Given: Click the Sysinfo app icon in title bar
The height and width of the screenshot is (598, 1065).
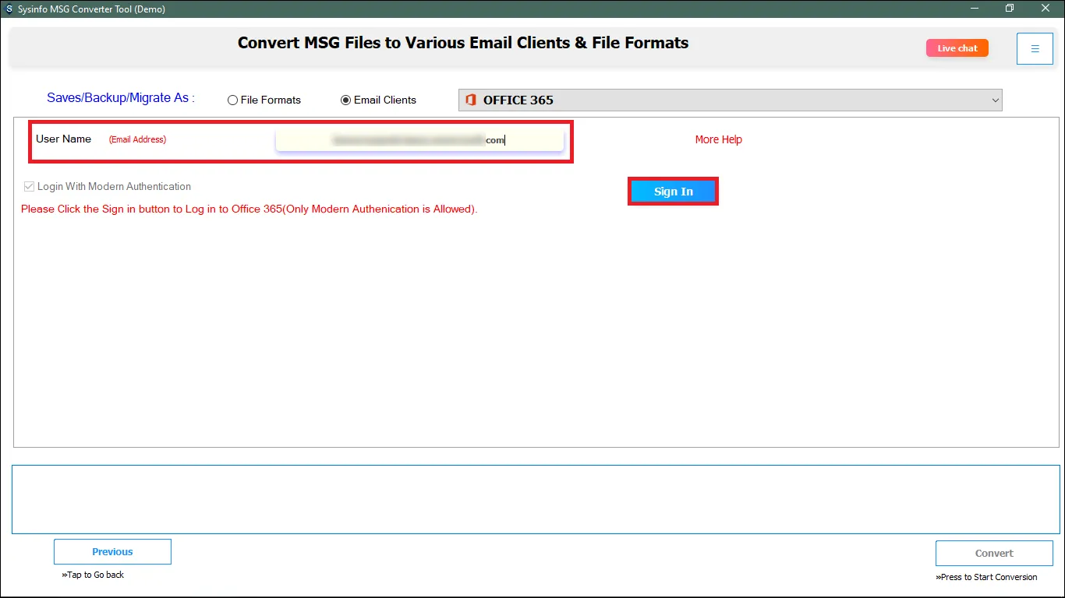Looking at the screenshot, I should pos(9,9).
